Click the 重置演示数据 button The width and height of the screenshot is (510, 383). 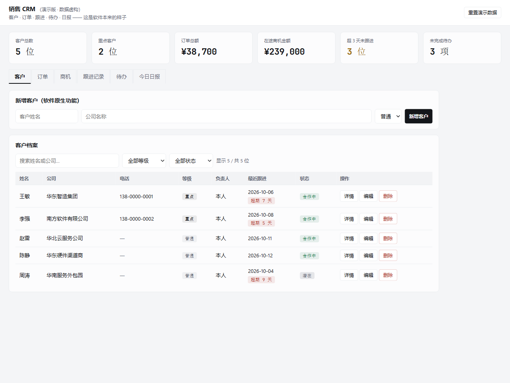pyautogui.click(x=483, y=12)
